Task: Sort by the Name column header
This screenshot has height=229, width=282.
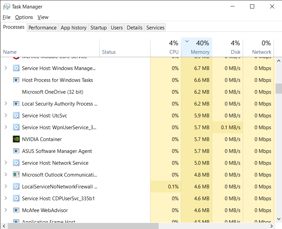Action: point(50,48)
